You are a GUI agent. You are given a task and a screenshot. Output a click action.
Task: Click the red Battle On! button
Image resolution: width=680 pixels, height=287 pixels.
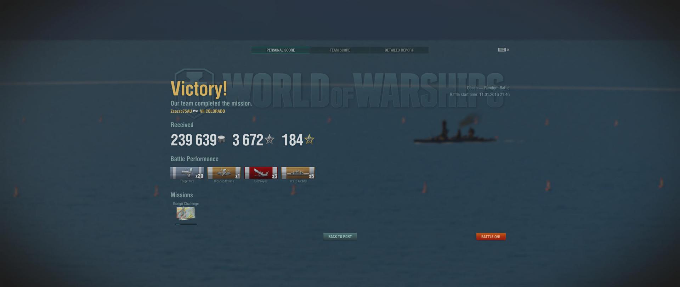491,237
